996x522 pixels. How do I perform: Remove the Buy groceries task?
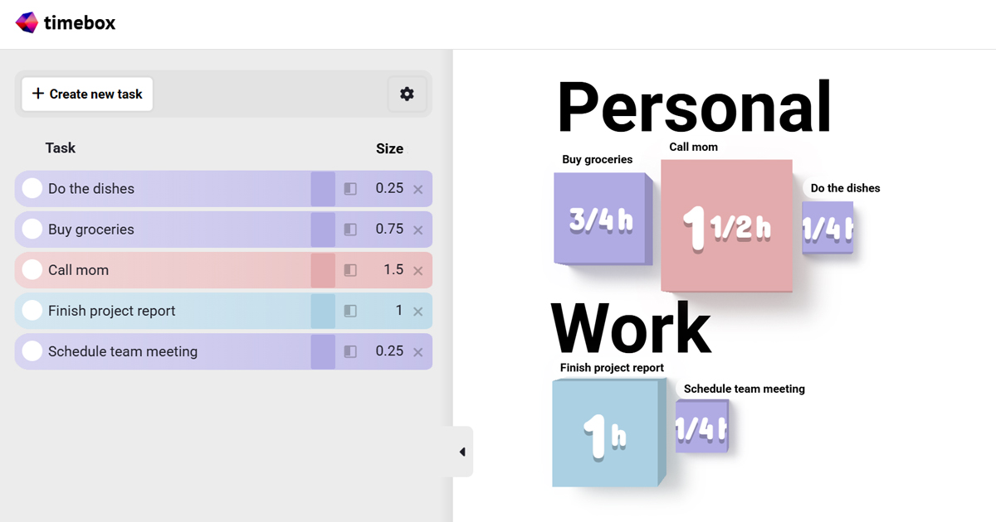click(419, 229)
